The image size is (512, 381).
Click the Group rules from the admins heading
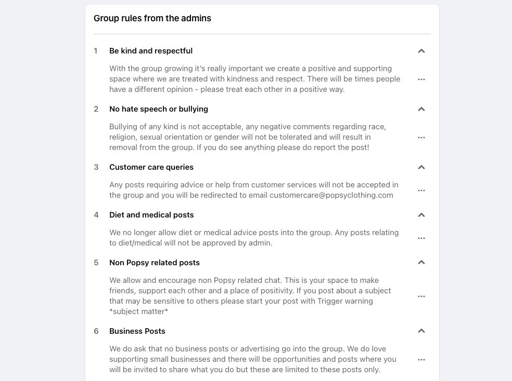click(x=152, y=18)
